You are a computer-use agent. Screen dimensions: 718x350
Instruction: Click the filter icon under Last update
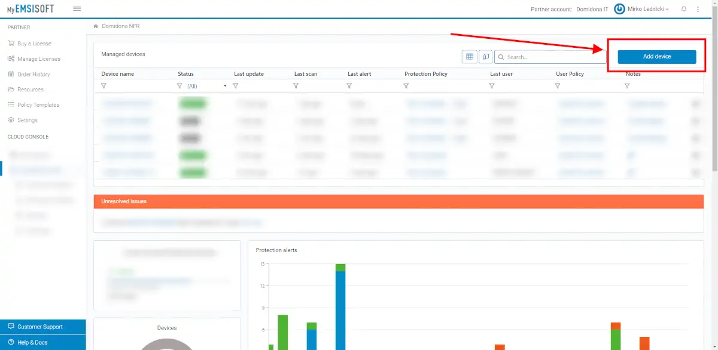(x=236, y=86)
